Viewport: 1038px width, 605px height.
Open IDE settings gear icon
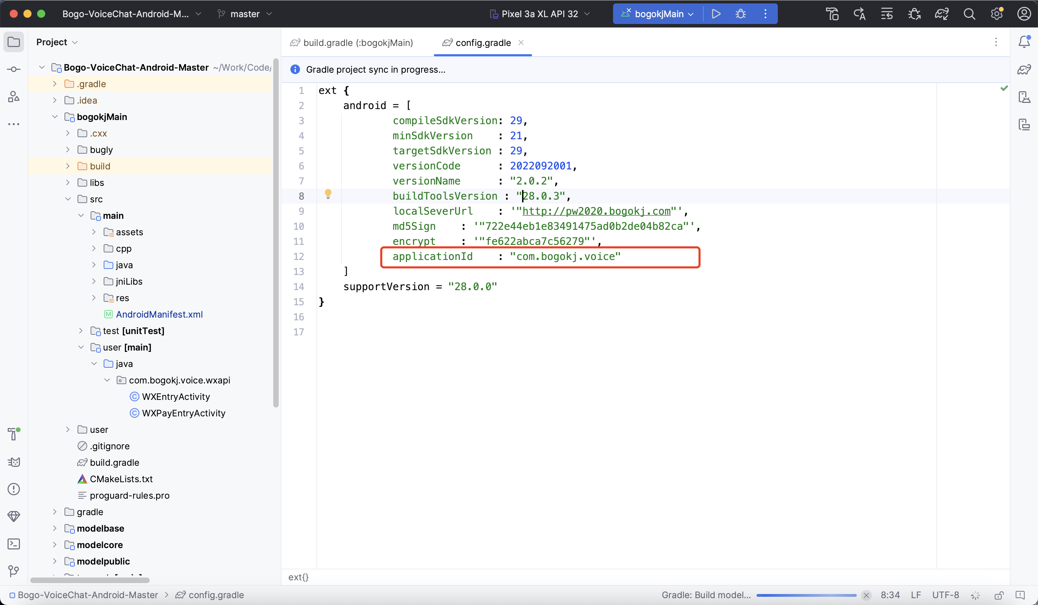click(x=997, y=14)
